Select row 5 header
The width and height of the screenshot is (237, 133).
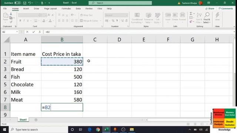[5, 85]
